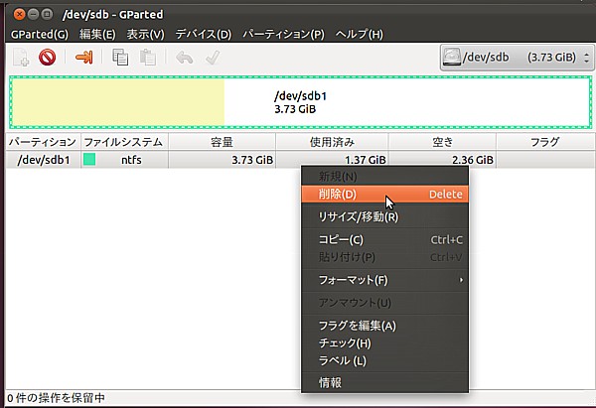
Task: Choose 情報 in the context menu
Action: 384,382
